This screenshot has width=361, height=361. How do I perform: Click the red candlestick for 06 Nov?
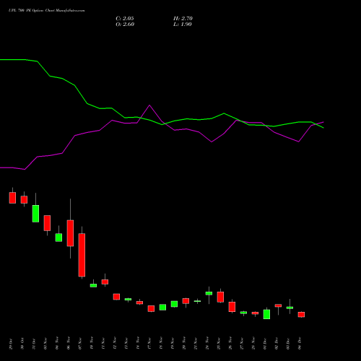(70, 233)
